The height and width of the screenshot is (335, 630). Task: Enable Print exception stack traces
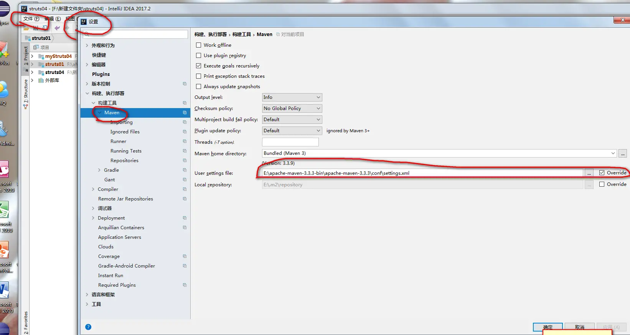click(x=198, y=76)
